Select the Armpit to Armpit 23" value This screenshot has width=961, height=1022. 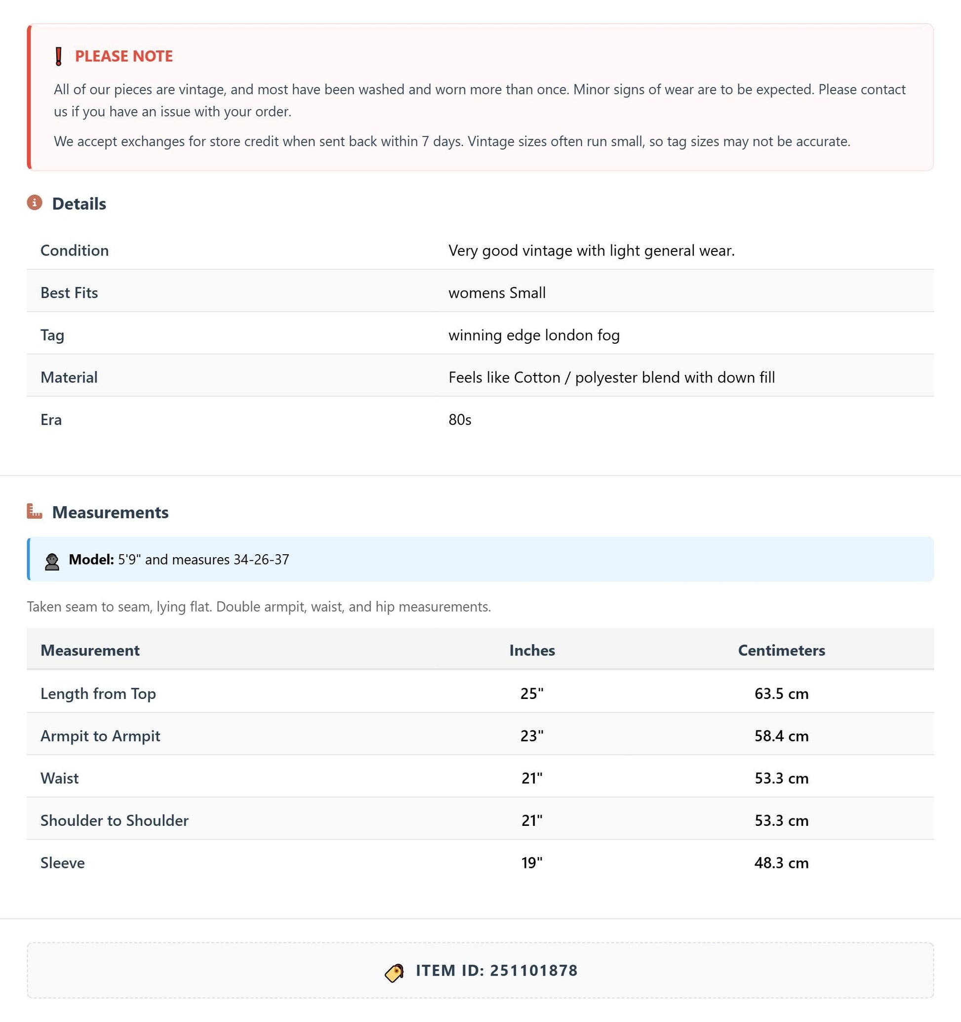pos(532,736)
